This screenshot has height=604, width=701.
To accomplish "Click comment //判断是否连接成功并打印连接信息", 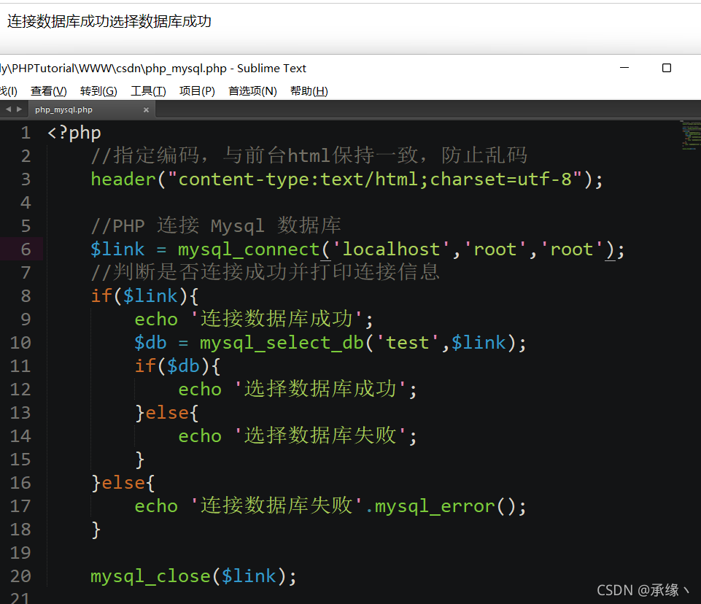I will point(265,272).
